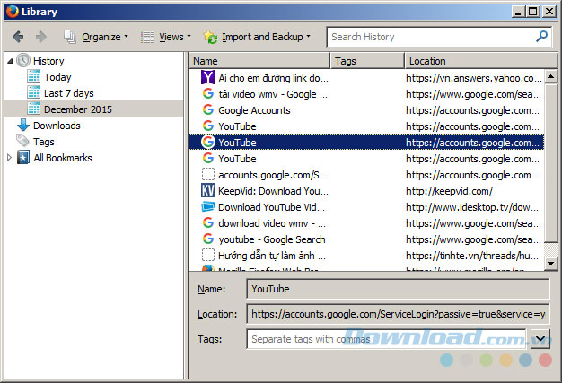Select the Downloads arrow icon in sidebar

click(22, 126)
